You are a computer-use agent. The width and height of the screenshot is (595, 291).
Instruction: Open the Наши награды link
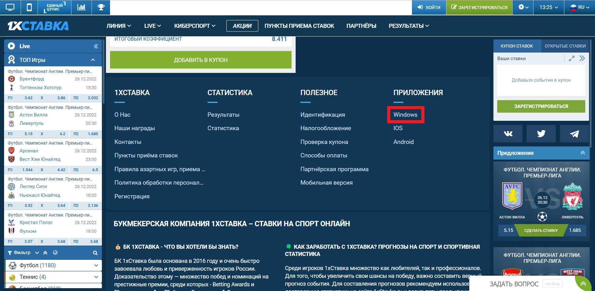[134, 128]
